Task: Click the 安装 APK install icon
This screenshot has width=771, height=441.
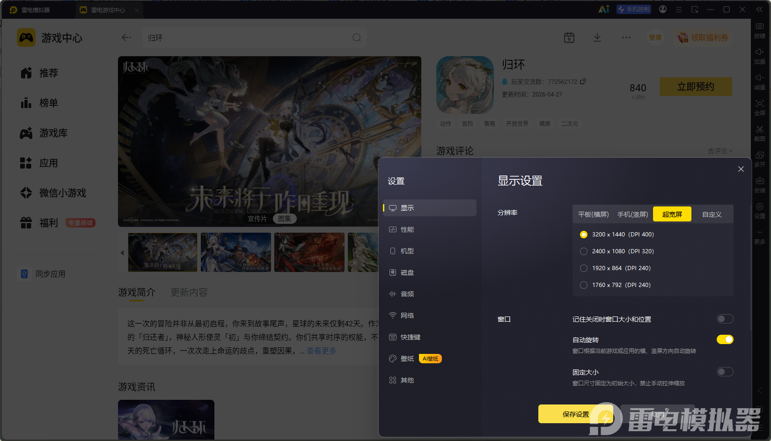Action: (760, 185)
